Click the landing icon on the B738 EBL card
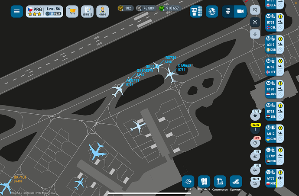This screenshot has height=196, width=299. [280, 111]
